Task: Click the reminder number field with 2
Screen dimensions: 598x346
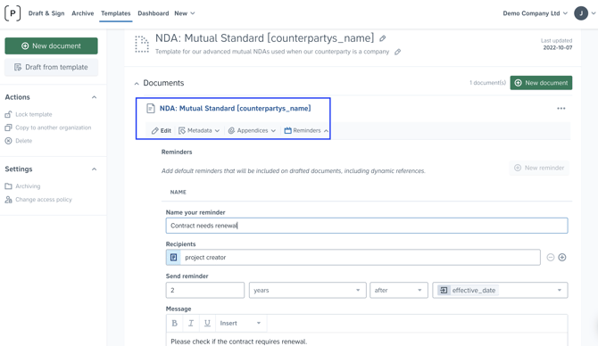Action: (x=205, y=291)
